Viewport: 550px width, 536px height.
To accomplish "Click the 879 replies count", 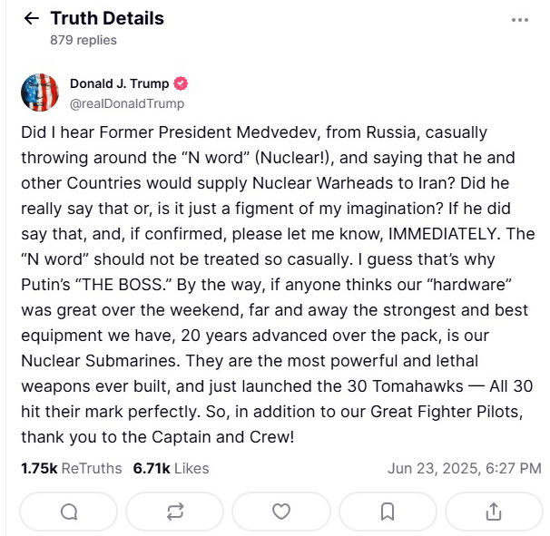I will [83, 40].
